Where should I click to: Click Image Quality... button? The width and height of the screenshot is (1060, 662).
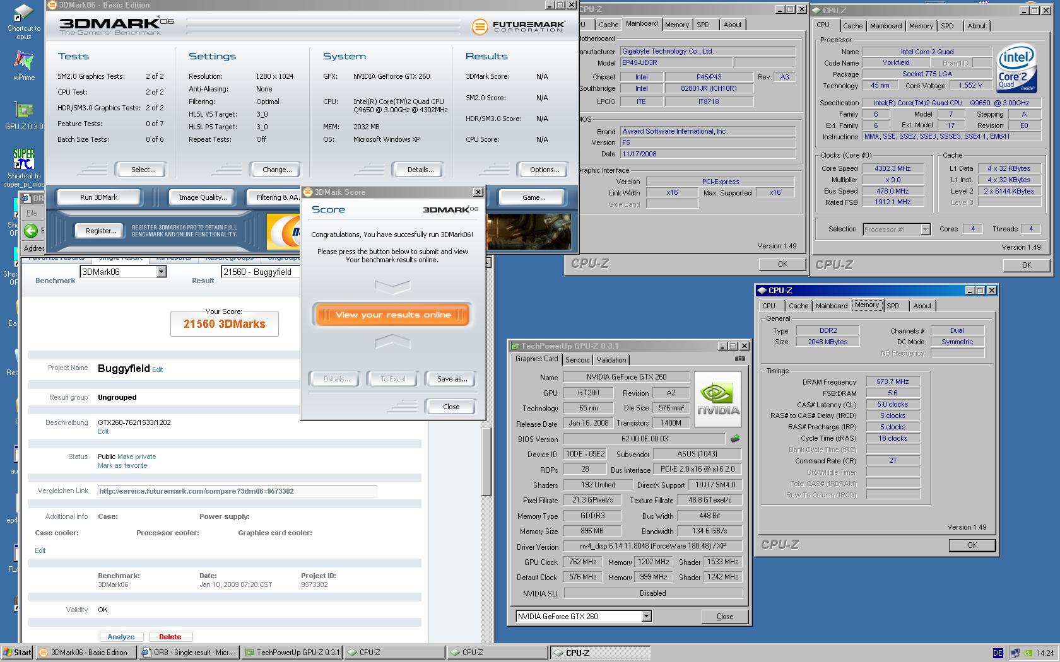(203, 197)
